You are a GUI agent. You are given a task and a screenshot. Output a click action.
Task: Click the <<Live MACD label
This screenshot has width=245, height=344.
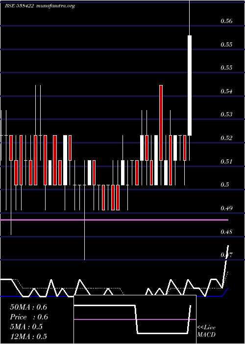coord(206,331)
